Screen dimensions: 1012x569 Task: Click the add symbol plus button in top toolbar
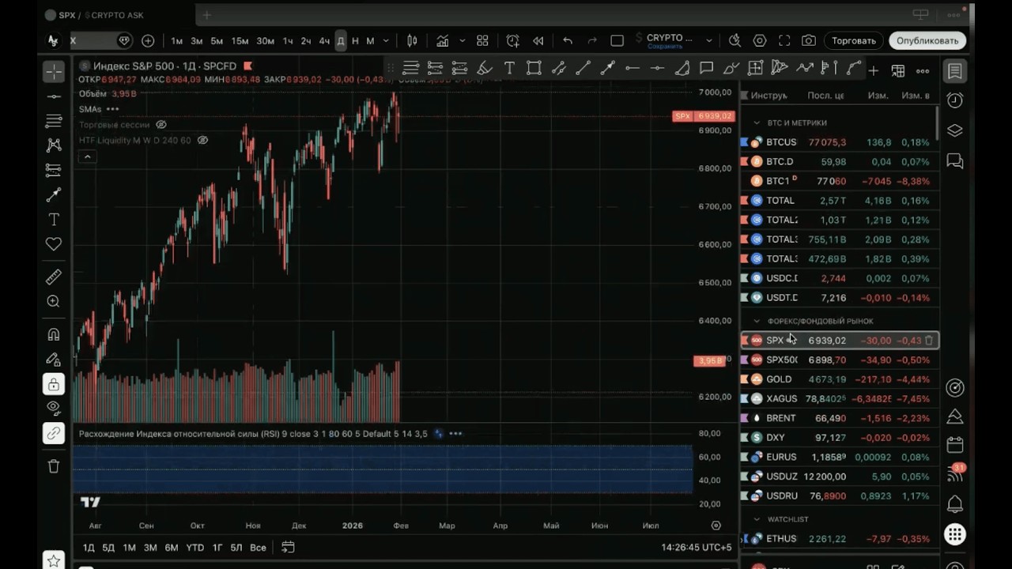coord(148,40)
